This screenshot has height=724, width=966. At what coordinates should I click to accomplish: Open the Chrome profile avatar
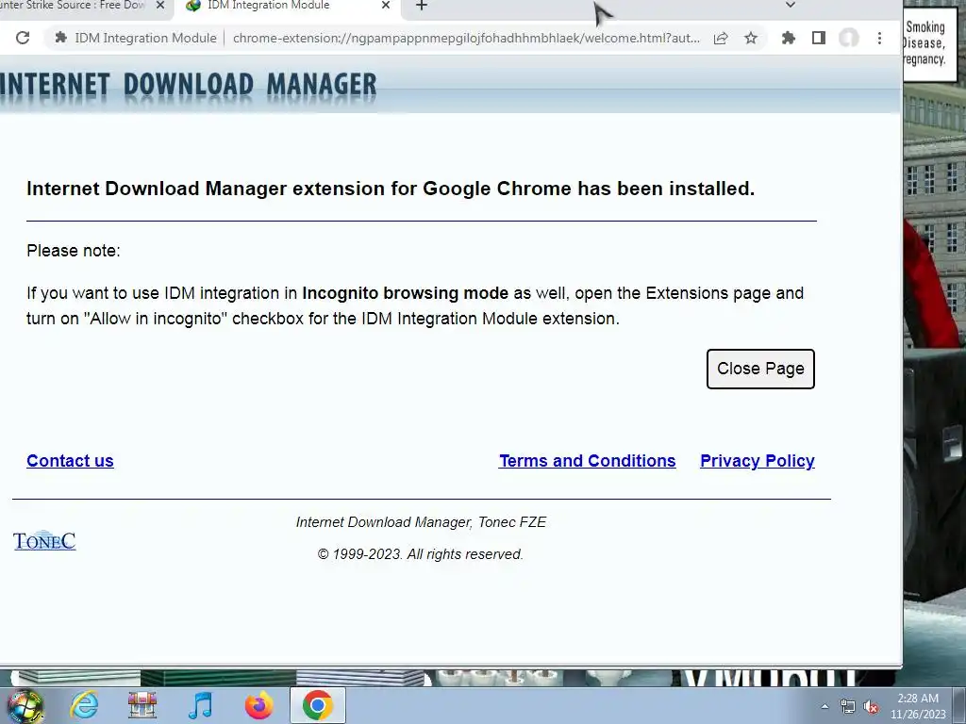(848, 38)
